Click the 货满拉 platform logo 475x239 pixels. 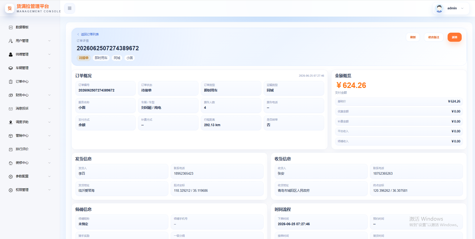click(10, 8)
